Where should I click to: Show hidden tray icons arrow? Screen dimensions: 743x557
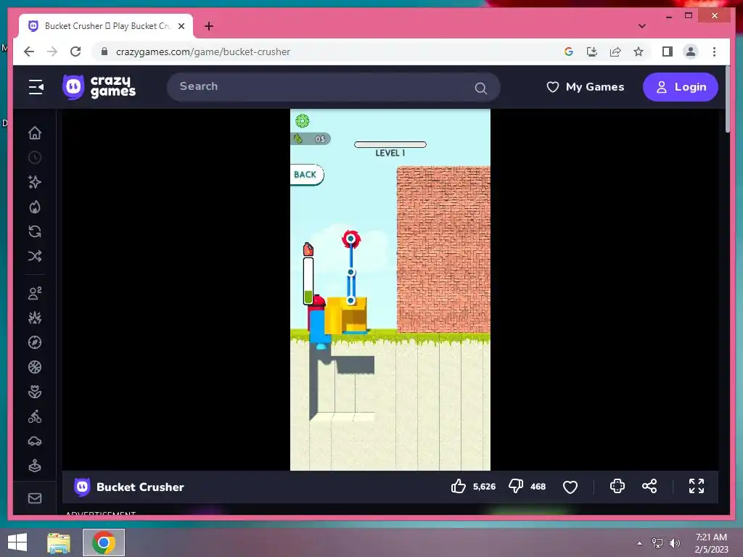pos(640,542)
